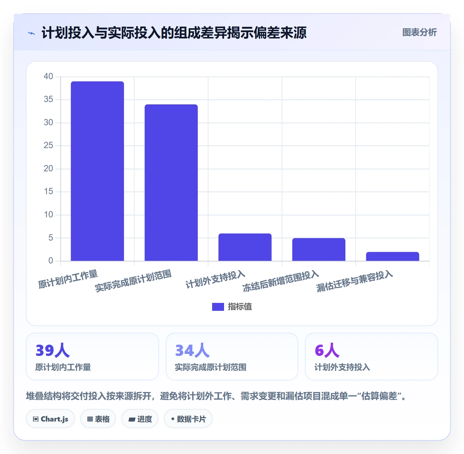Open the 6人 计划外支持投入 card
Image resolution: width=464 pixels, height=454 pixels.
372,357
